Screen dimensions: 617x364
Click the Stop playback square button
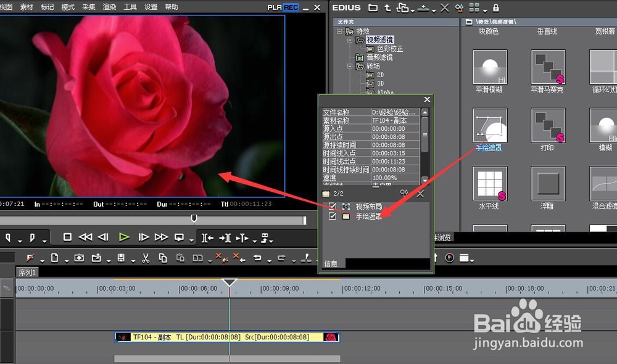tap(67, 237)
